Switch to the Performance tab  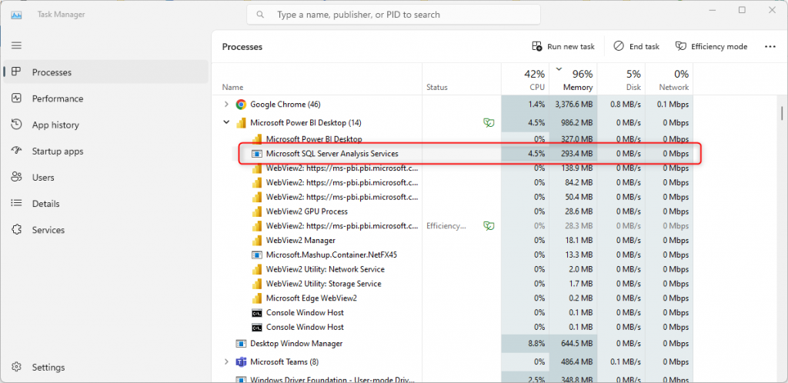pyautogui.click(x=57, y=98)
